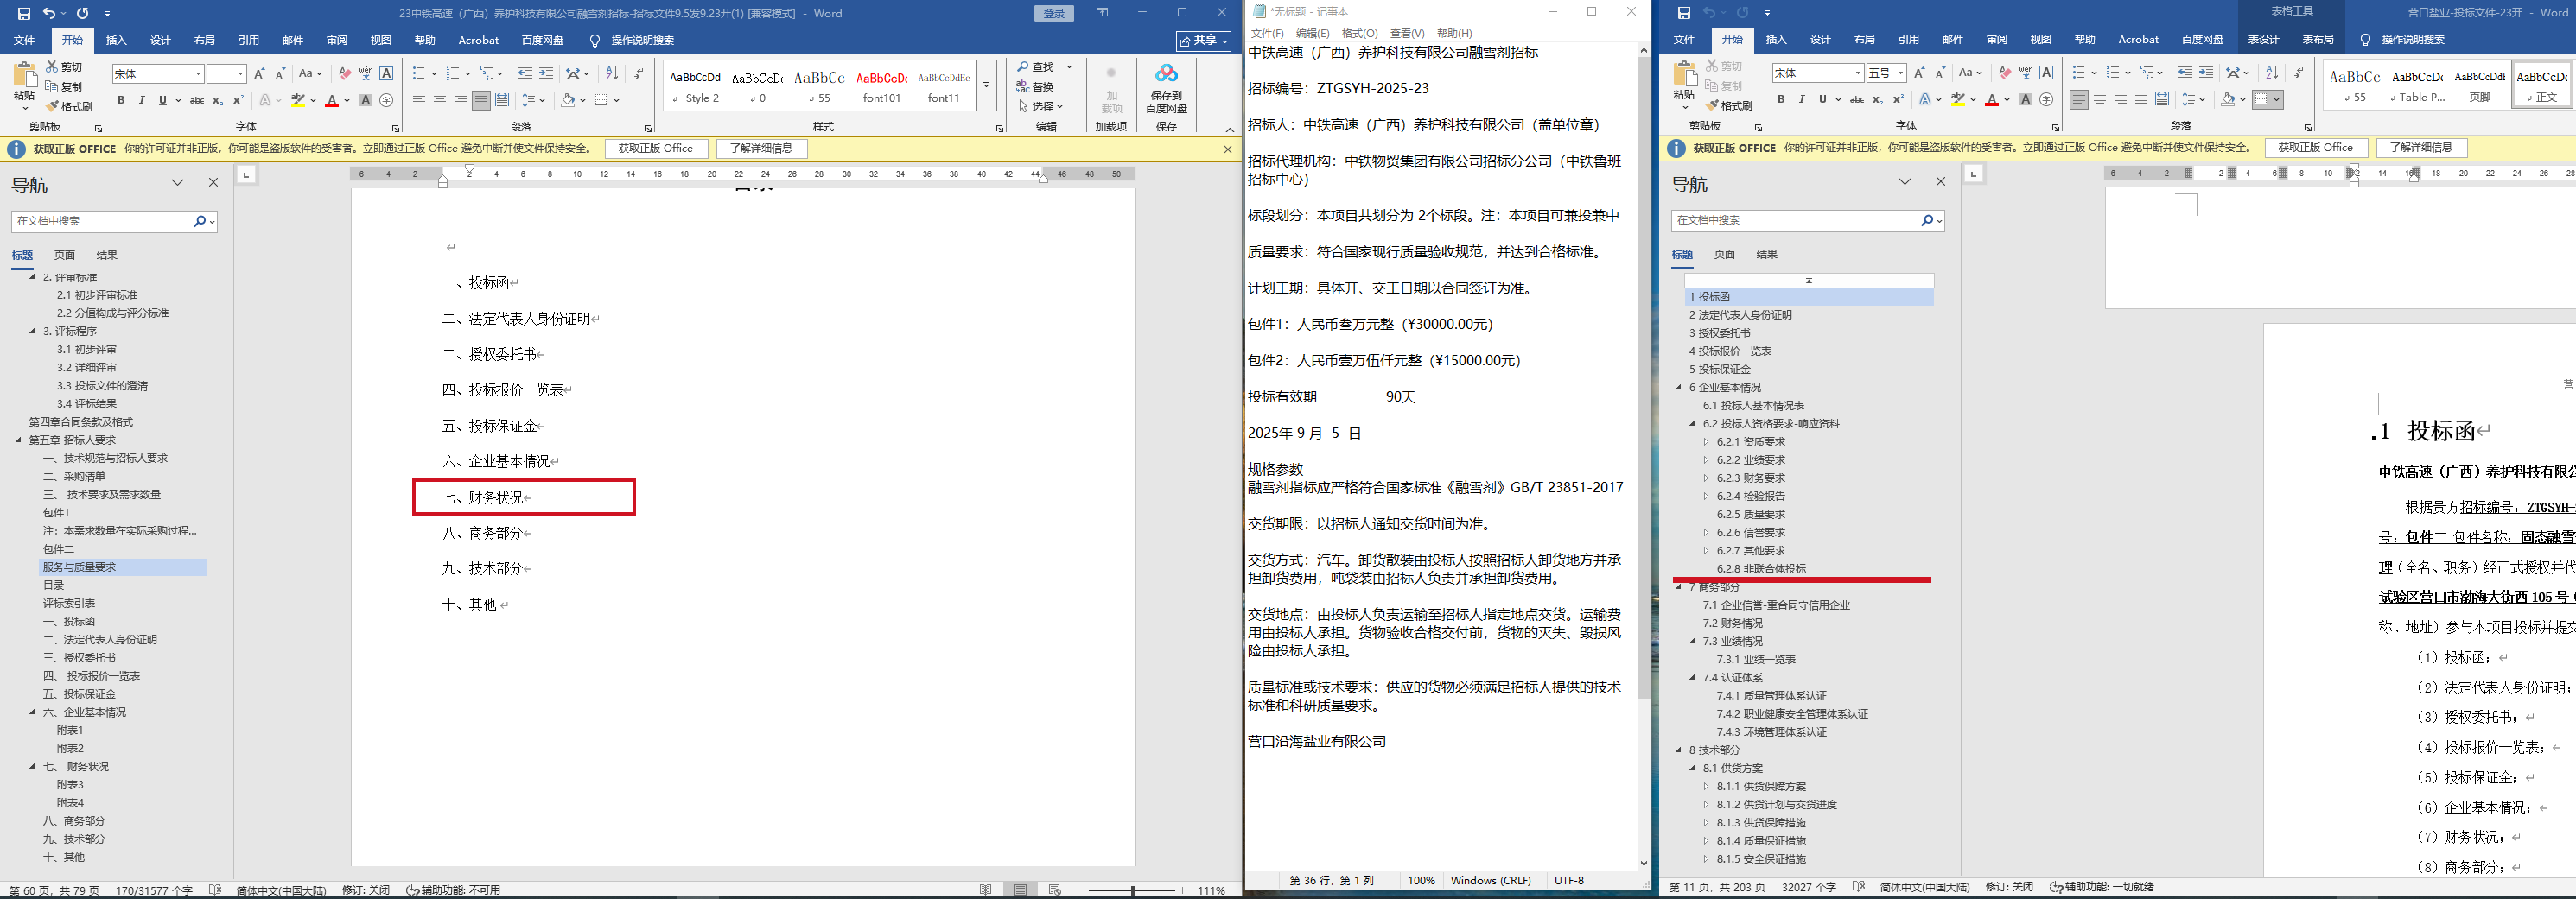This screenshot has height=899, width=2576.
Task: Apply strikethrough in 招标文件 window
Action: pos(197,100)
